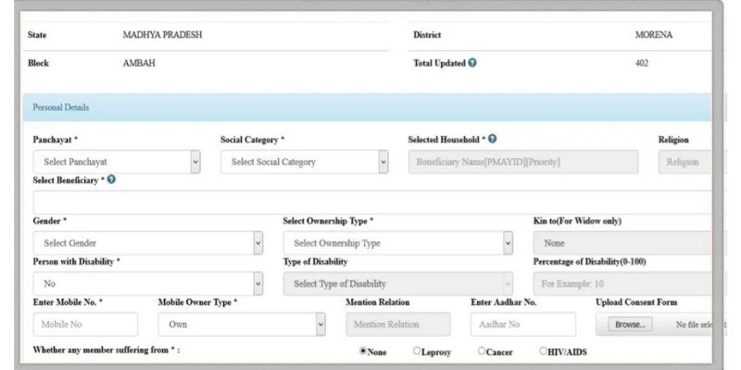Click the Religion field
Screen dimensions: 741x370
pos(684,162)
